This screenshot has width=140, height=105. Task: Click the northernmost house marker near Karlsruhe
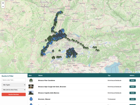(62, 12)
